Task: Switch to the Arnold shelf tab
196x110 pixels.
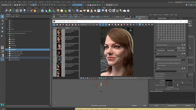Action: 110,8
